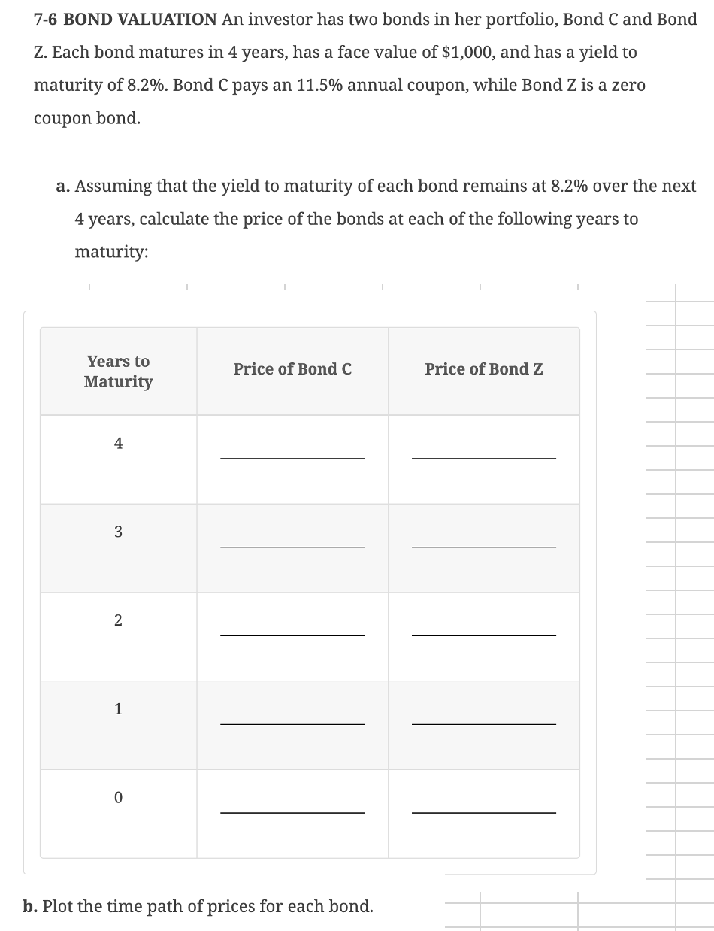The height and width of the screenshot is (931, 714).
Task: Click part 'a.' label before 'Assuming that the yield'
Action: pos(64,186)
